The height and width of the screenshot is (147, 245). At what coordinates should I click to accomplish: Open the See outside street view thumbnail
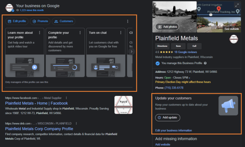coord(219,25)
